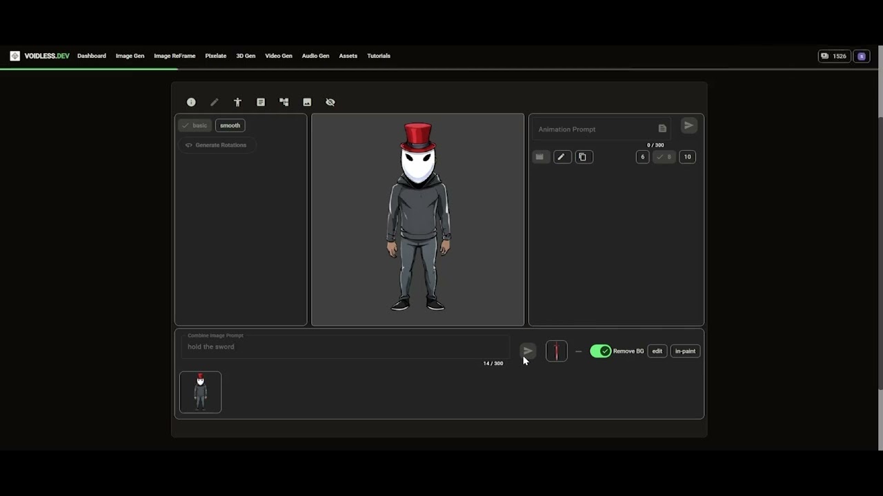Toggle the Remove BG switch

coord(601,351)
